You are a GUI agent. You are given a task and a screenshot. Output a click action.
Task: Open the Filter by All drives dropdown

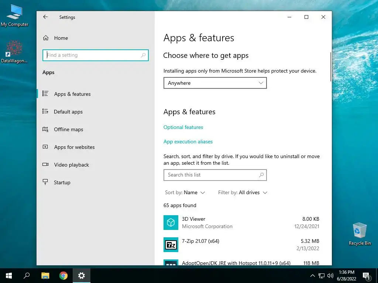tap(243, 192)
